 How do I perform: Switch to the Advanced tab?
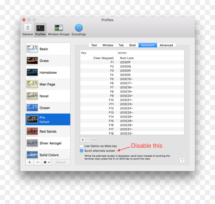166,45
